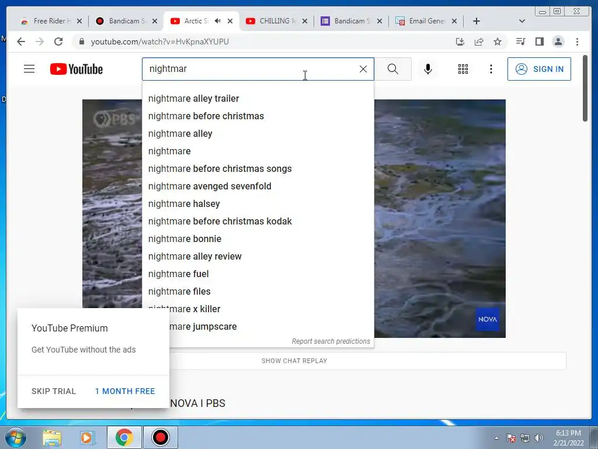Viewport: 598px width, 449px height.
Task: Show hidden tray icons arrow
Action: click(x=496, y=438)
